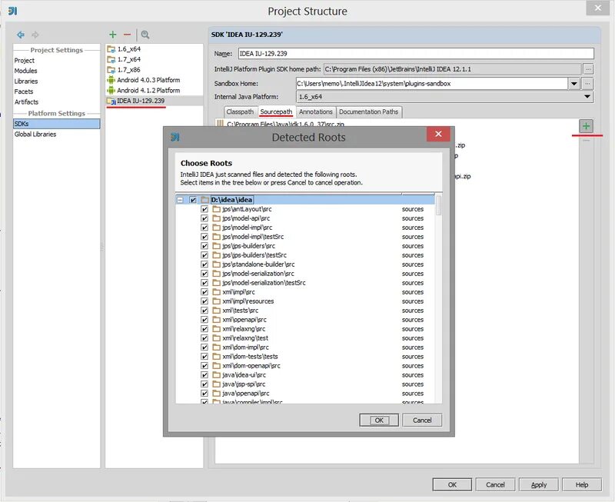Click OK in Detected Roots dialog
Image resolution: width=615 pixels, height=502 pixels.
pos(379,420)
